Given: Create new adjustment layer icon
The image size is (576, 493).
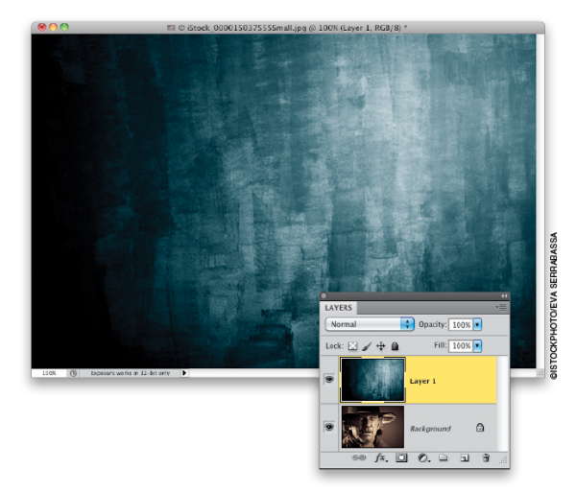Looking at the screenshot, I should [x=422, y=458].
